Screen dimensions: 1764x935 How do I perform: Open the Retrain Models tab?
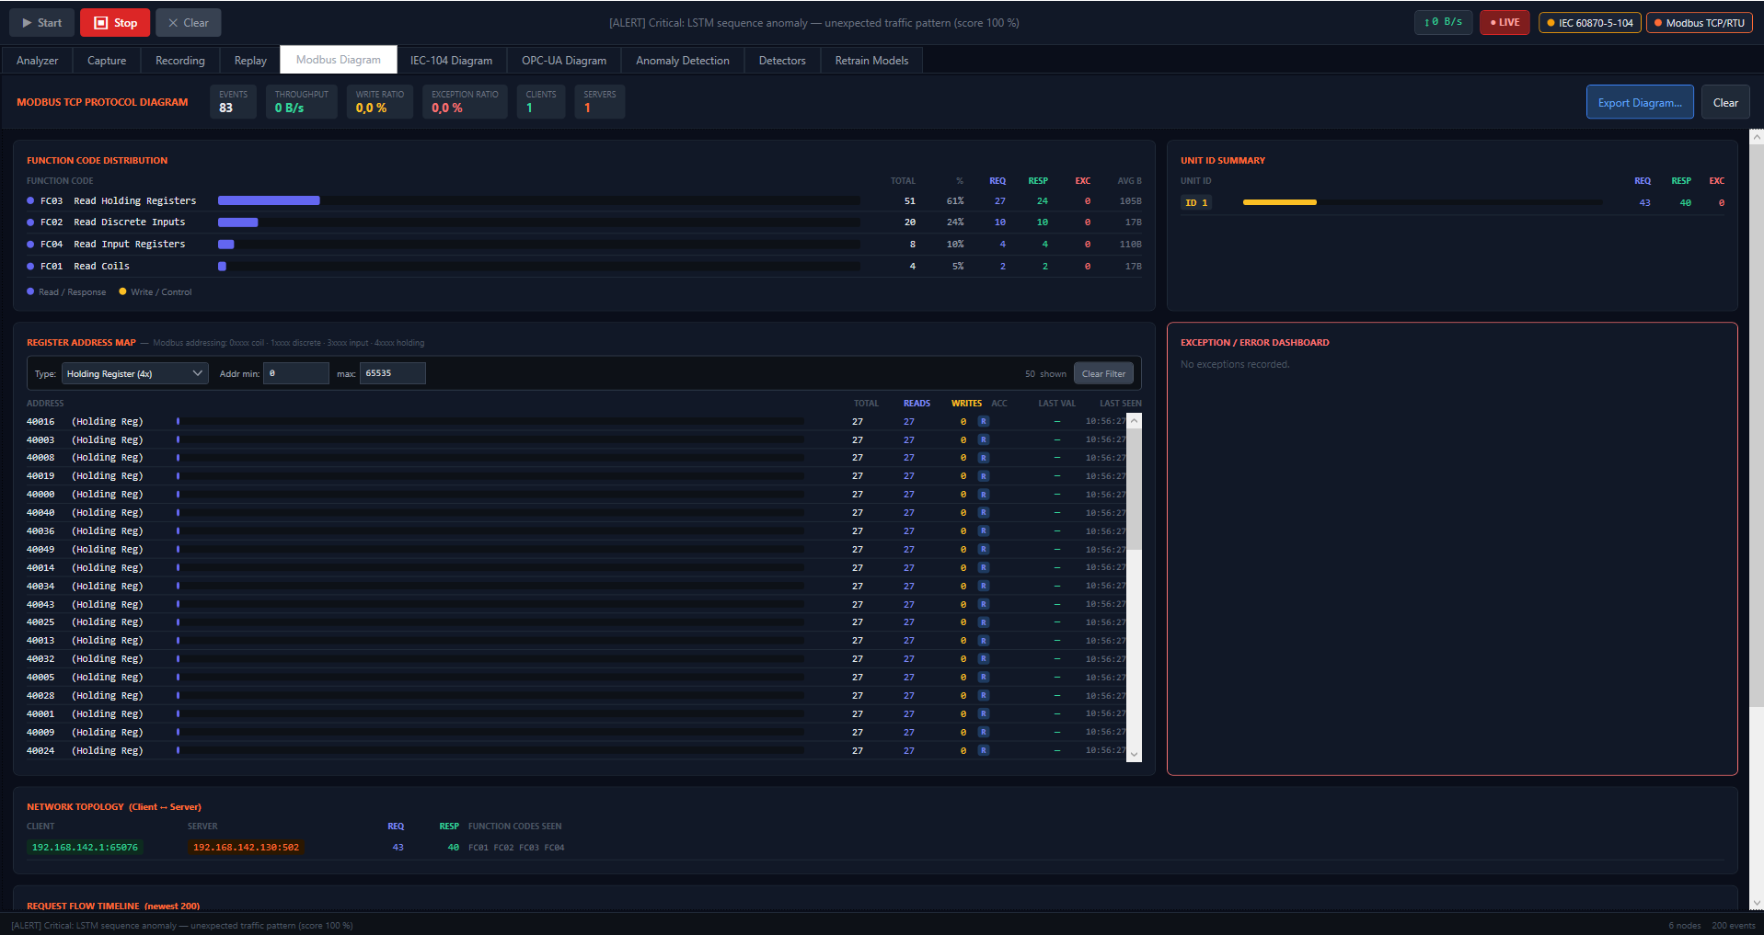pos(870,61)
